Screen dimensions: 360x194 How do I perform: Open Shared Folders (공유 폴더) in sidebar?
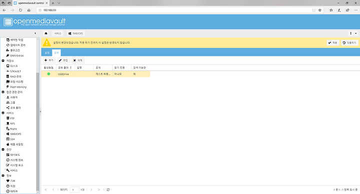coord(13,108)
